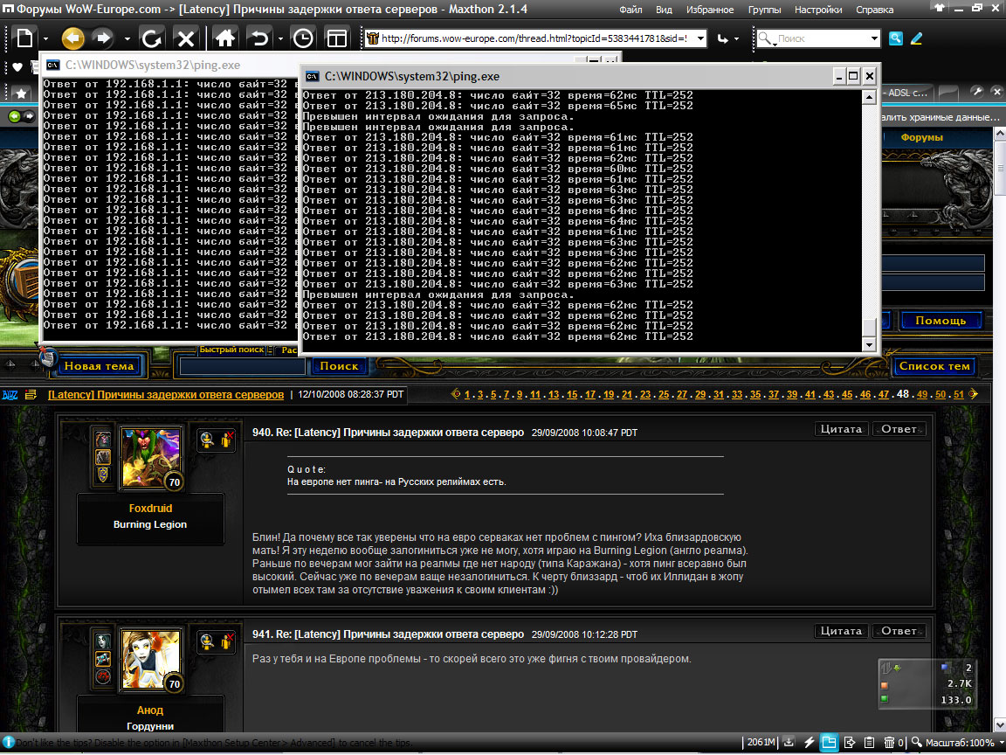Click the new tab page icon
The image size is (1006, 755).
[24, 38]
